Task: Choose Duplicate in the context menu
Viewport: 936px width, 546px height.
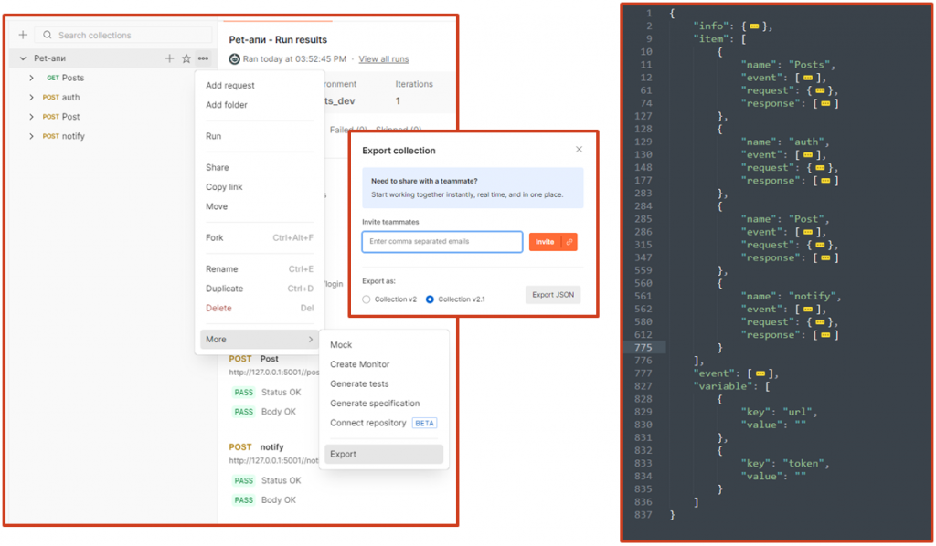Action: click(x=260, y=289)
